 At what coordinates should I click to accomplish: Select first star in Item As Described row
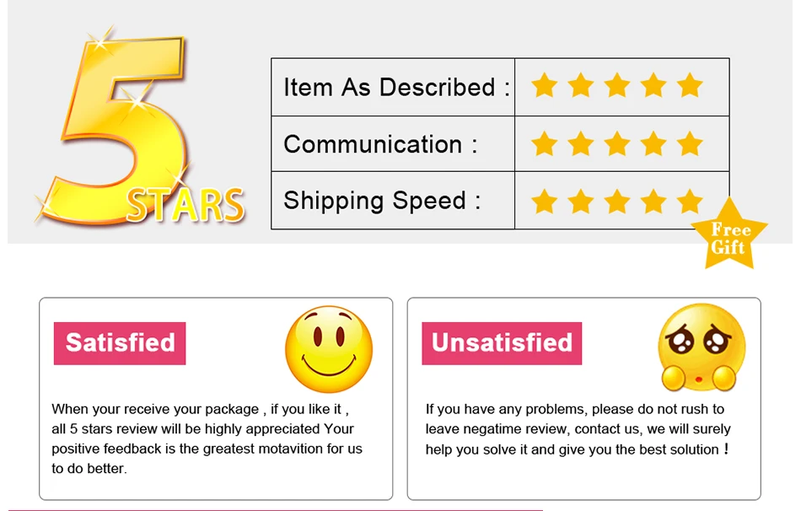(x=544, y=85)
